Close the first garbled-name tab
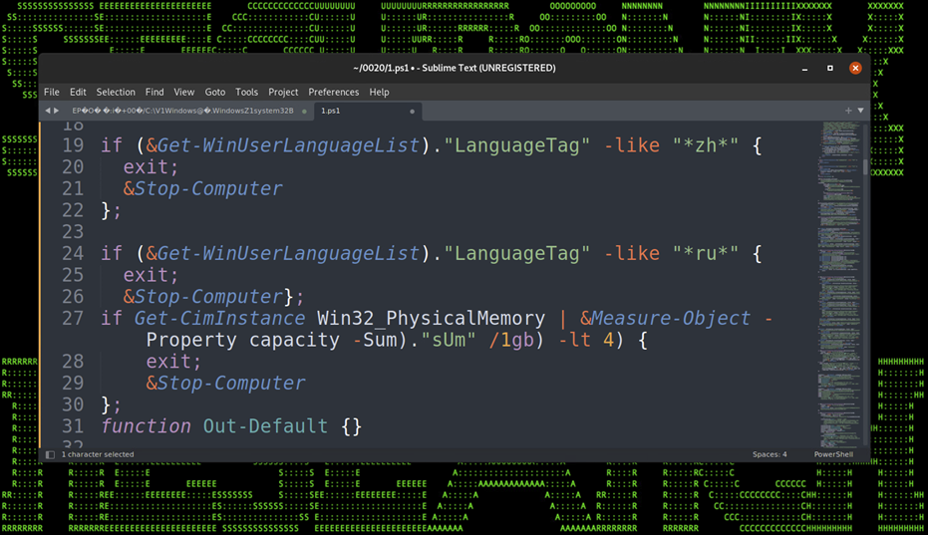The height and width of the screenshot is (535, 928). click(303, 111)
